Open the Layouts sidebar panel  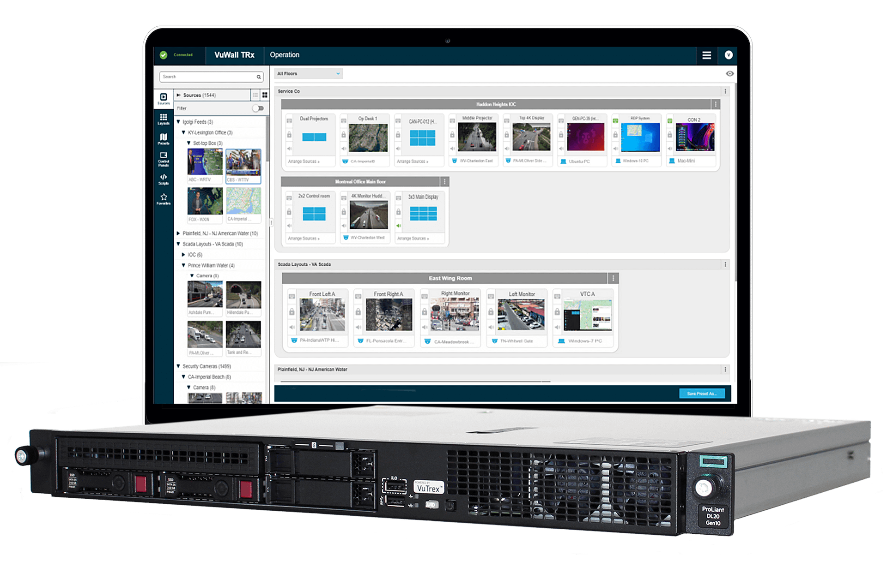click(x=164, y=119)
